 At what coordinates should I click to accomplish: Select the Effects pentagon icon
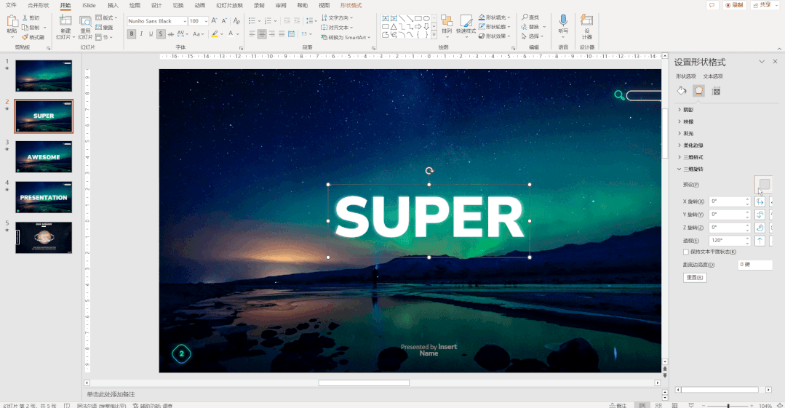(698, 91)
